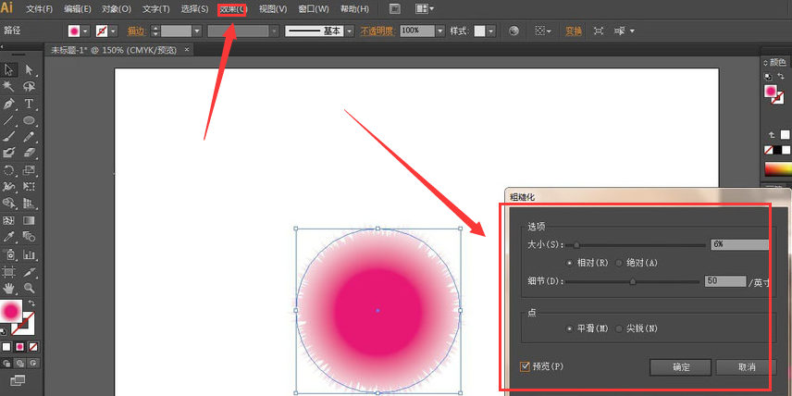Viewport: 792px width, 396px height.
Task: Select the 绝对(A) radio button
Action: click(x=619, y=263)
